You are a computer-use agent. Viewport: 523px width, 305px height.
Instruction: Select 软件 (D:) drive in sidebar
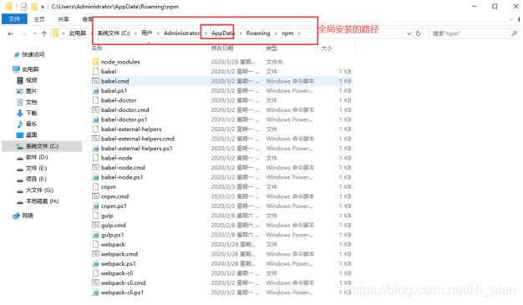click(33, 157)
